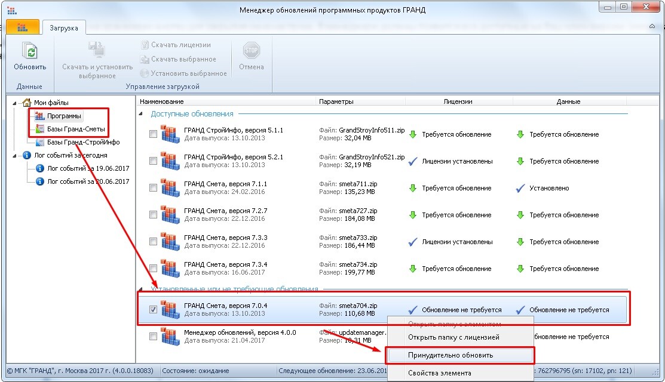Sort by the Наименование column header

226,101
